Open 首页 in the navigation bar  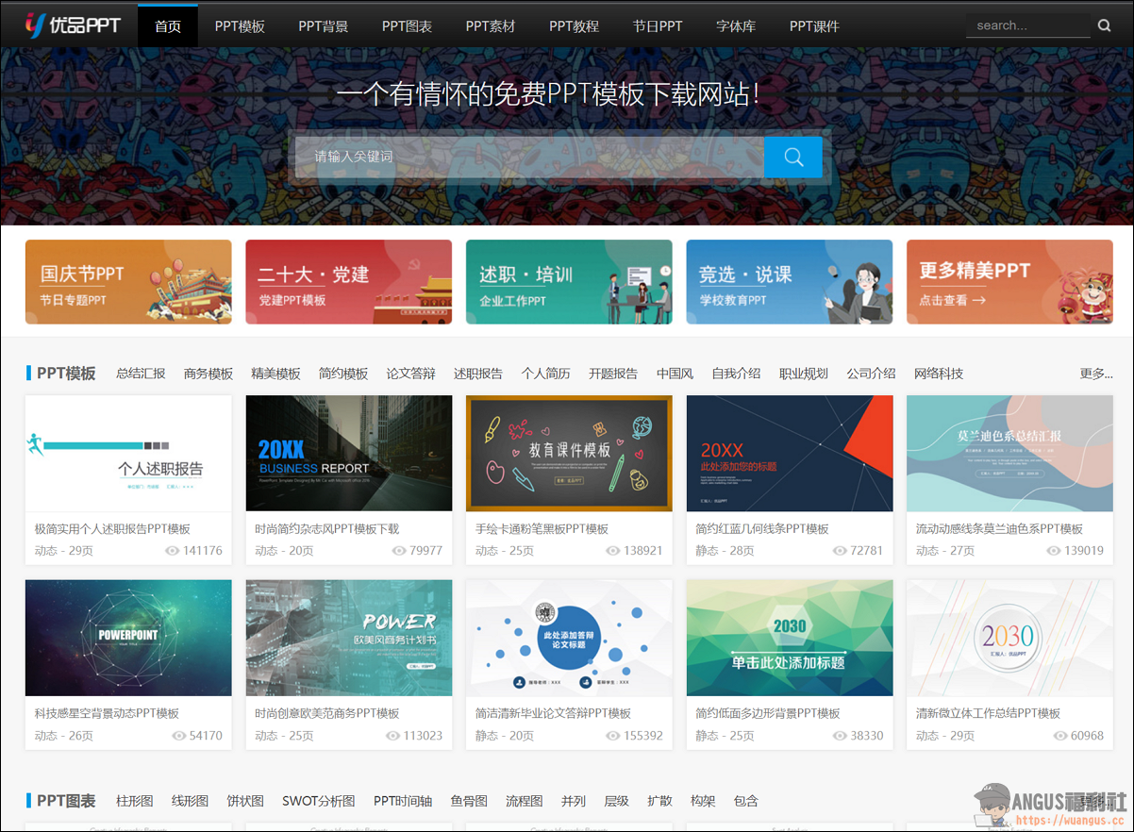point(168,26)
